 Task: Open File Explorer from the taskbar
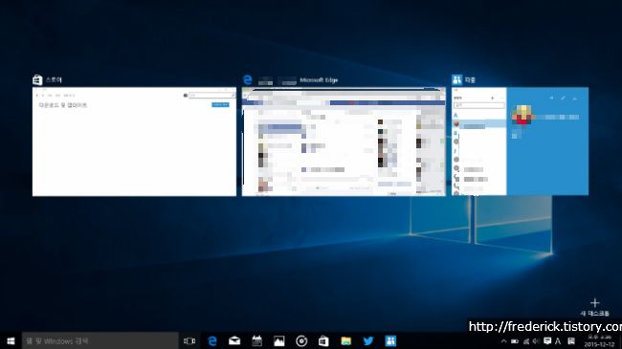pos(345,341)
